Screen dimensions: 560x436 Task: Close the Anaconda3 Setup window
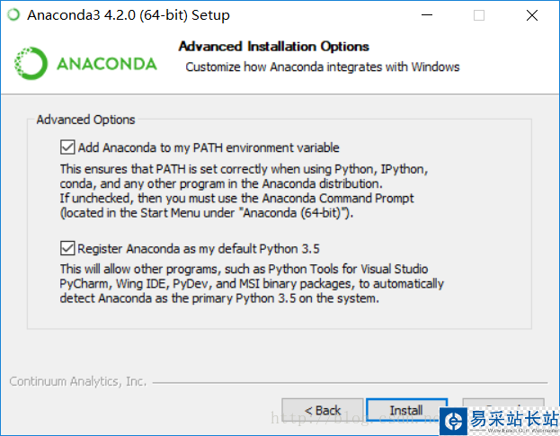[x=532, y=15]
